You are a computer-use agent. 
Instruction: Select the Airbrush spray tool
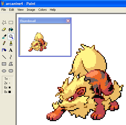pos(4,50)
